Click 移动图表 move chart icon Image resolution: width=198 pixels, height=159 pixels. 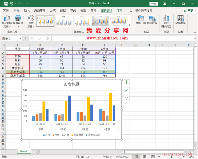tap(181, 20)
